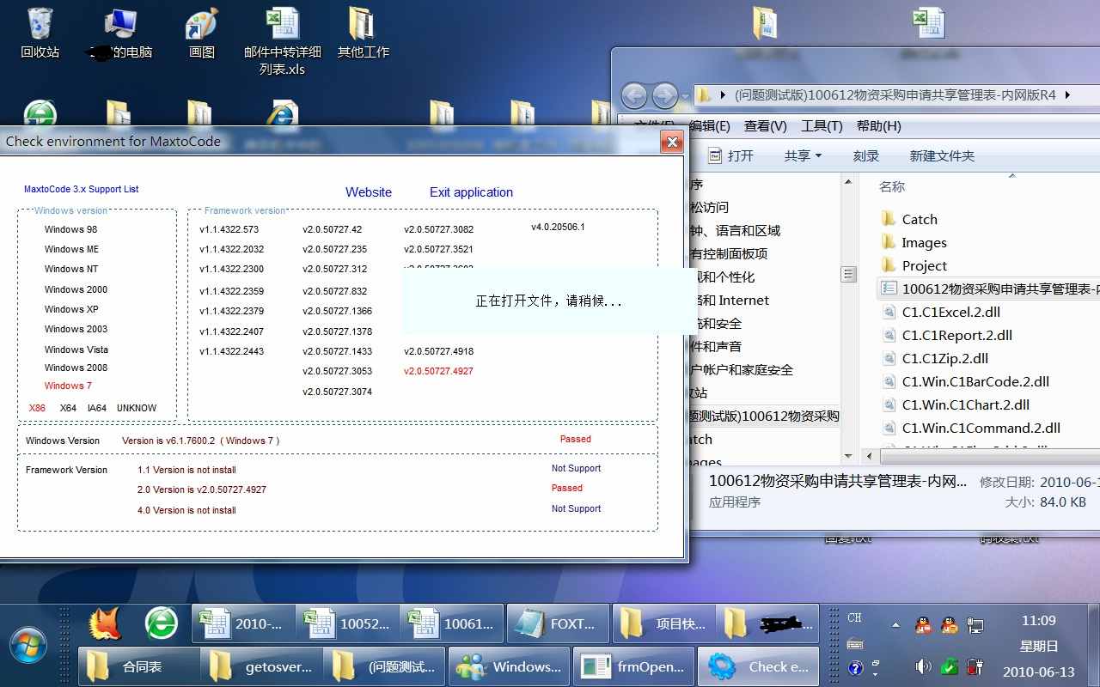Click the X86 architecture label

(x=37, y=408)
